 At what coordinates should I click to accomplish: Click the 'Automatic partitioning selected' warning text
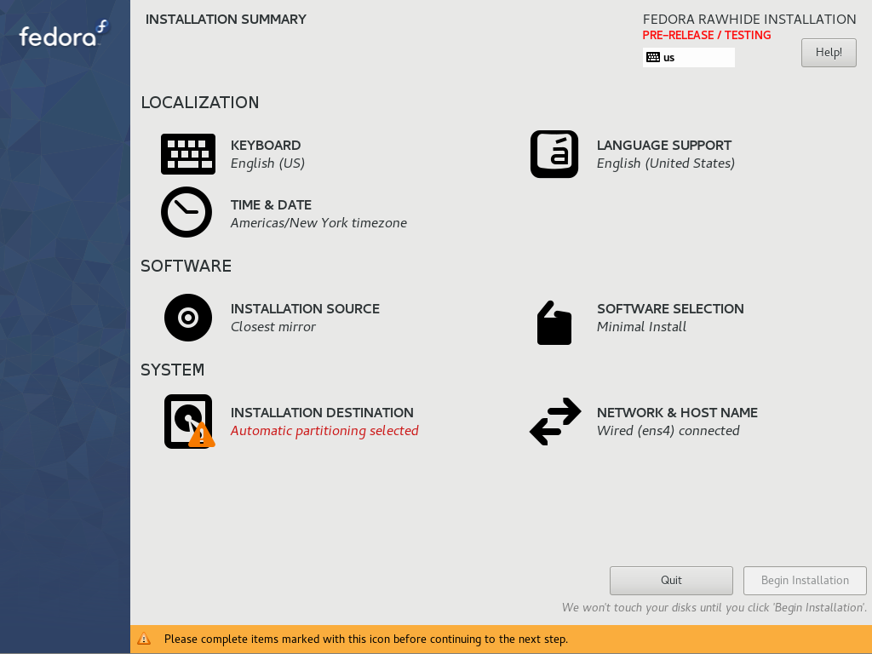[324, 431]
